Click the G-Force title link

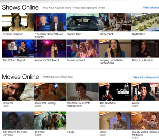(40, 132)
